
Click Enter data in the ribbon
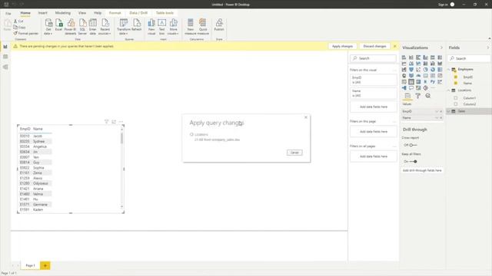click(92, 27)
